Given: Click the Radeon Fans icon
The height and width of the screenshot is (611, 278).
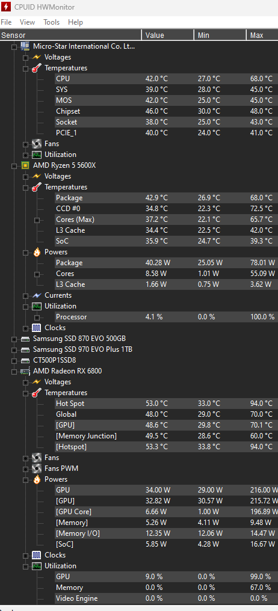Looking at the screenshot, I should [x=37, y=458].
